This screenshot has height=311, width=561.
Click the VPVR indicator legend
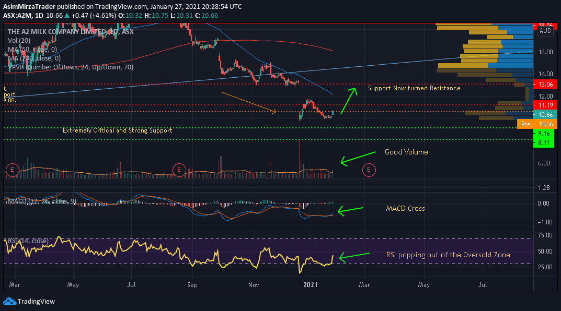pyautogui.click(x=71, y=67)
